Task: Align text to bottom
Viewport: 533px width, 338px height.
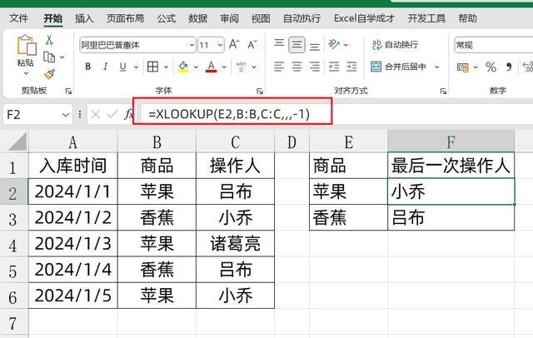Action: pos(315,46)
